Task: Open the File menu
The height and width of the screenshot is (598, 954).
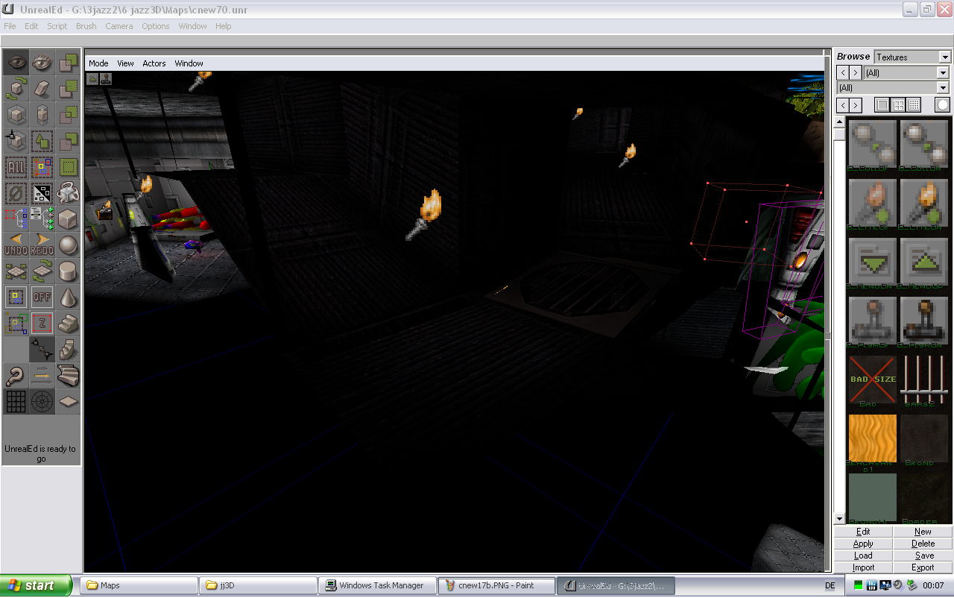Action: coord(10,26)
